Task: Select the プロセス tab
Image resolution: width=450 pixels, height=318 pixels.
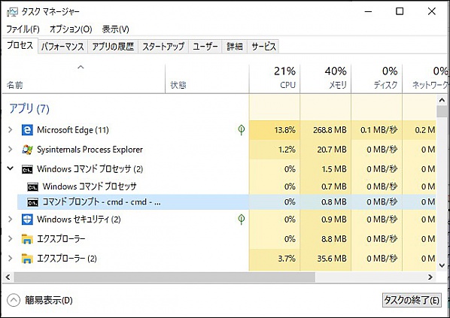Action: 20,45
